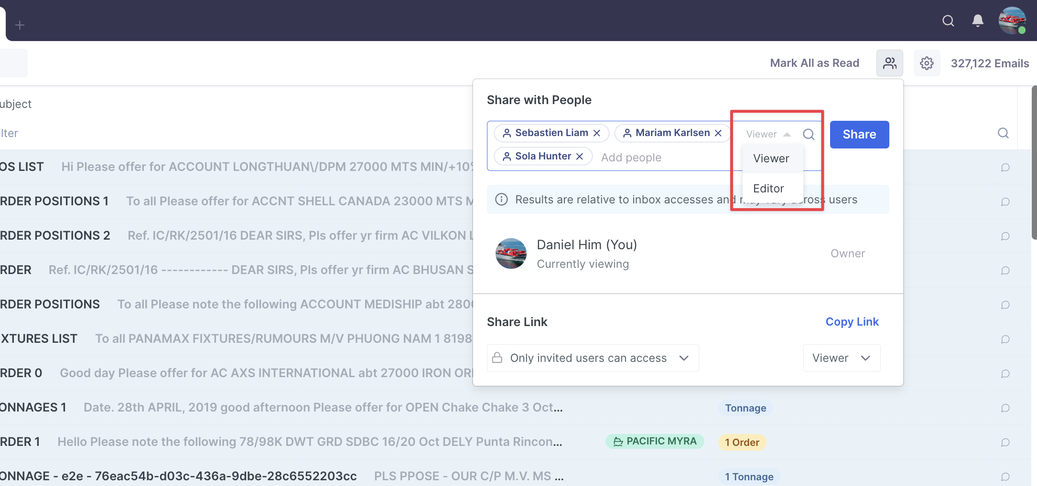
Task: Select Editor option in role menu
Action: [768, 189]
